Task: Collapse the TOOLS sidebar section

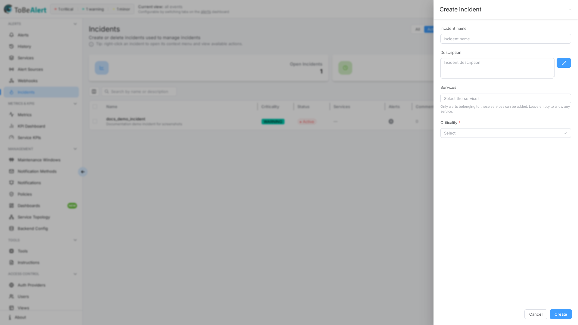Action: [x=75, y=240]
